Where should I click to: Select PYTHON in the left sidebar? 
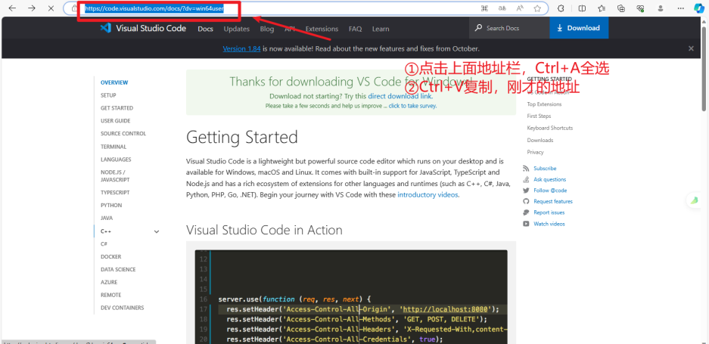click(111, 205)
